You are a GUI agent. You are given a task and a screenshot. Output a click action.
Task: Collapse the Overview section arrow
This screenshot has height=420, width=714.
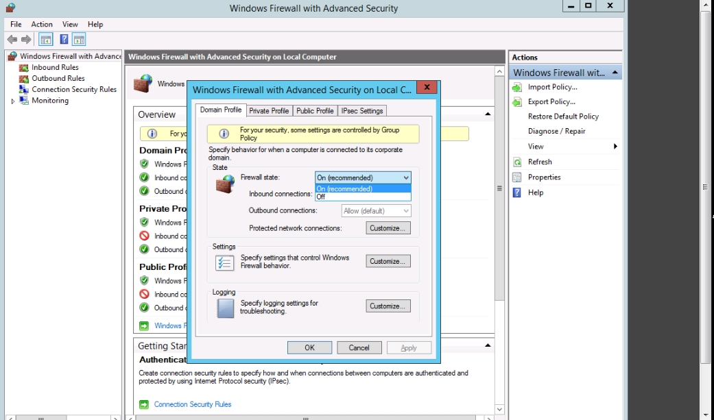pos(488,114)
